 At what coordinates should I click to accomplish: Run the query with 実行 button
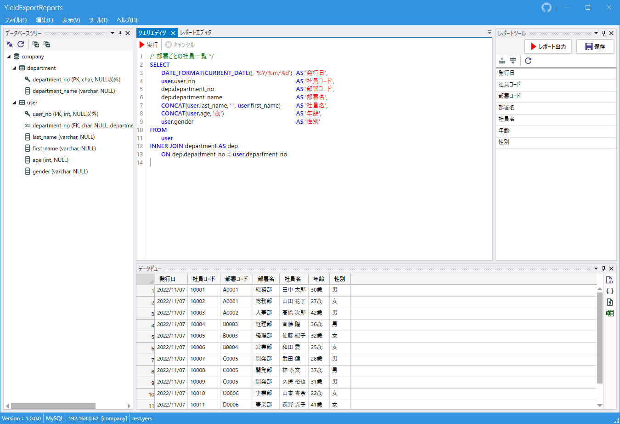pos(149,45)
